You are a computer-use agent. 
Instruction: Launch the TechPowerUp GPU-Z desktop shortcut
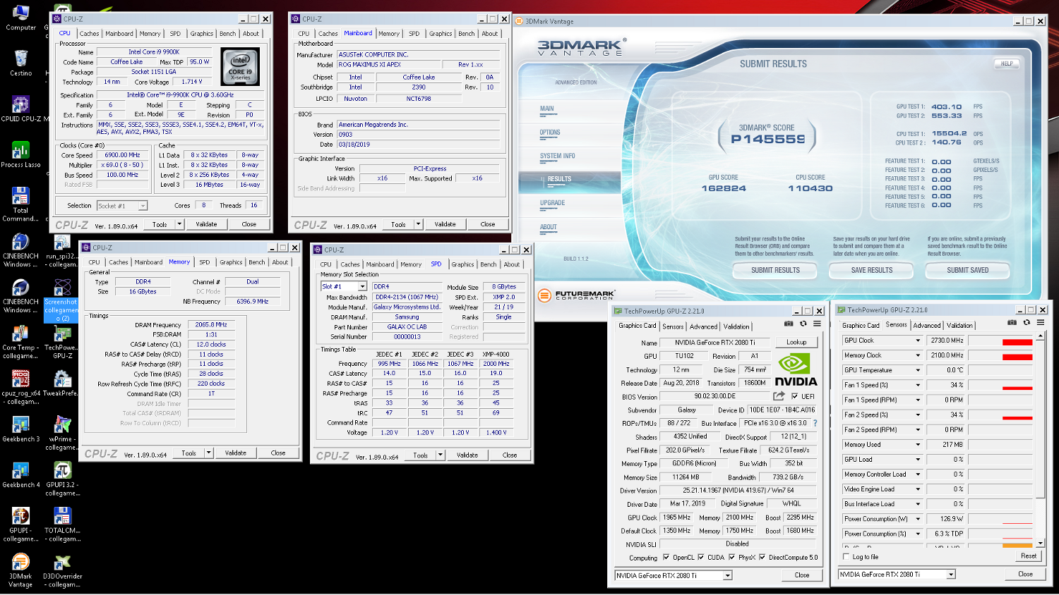[x=62, y=342]
